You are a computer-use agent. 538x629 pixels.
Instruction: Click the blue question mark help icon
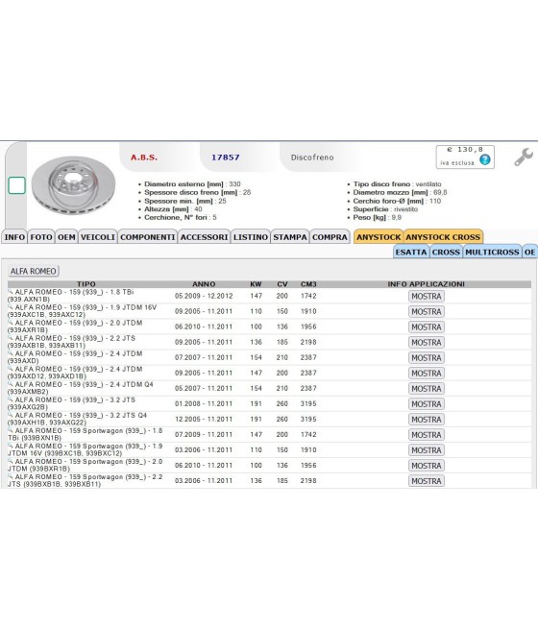pos(485,160)
